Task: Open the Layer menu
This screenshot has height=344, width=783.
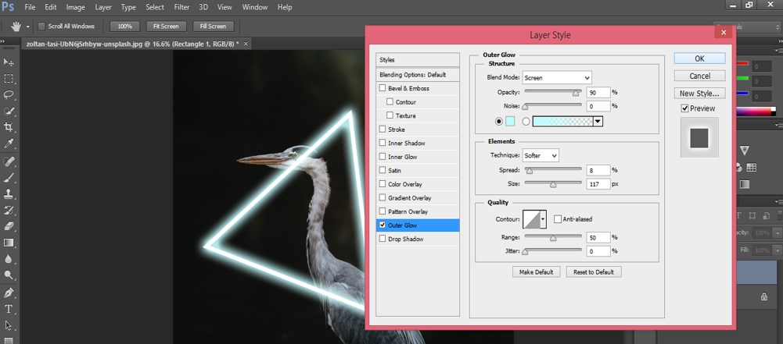Action: click(103, 7)
